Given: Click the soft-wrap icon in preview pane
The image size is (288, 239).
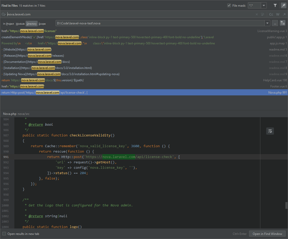Looking at the screenshot, I should [x=270, y=131].
